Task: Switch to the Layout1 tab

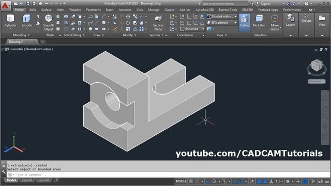Action: (27, 180)
